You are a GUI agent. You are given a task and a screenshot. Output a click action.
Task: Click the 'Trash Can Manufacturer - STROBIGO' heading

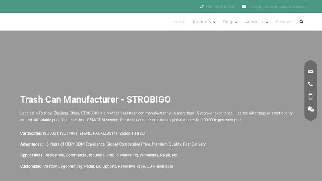click(95, 99)
